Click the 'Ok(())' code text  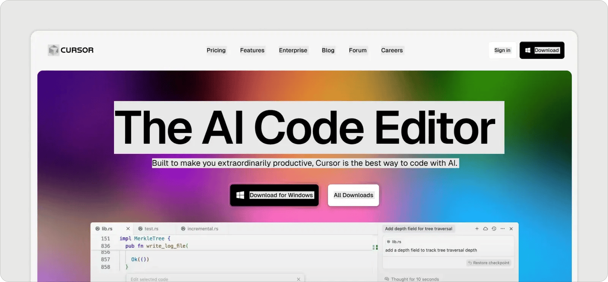tap(140, 260)
